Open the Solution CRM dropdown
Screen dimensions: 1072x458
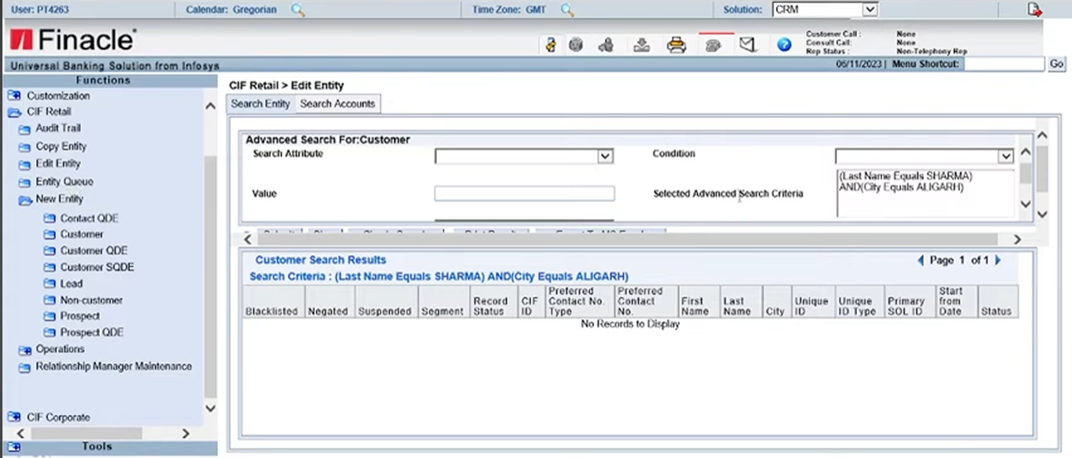[x=869, y=10]
